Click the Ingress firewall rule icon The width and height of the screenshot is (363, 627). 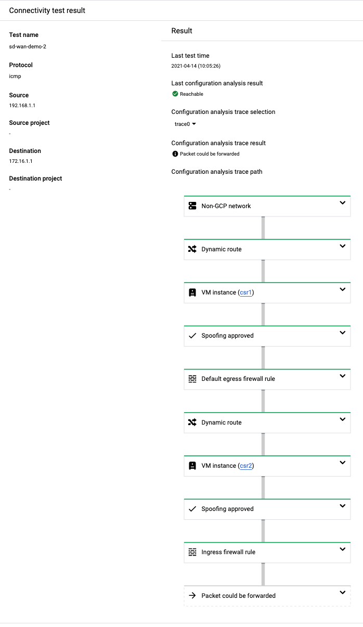click(192, 552)
